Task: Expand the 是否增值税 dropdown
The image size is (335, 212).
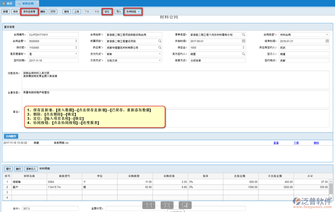Action: (x=76, y=54)
